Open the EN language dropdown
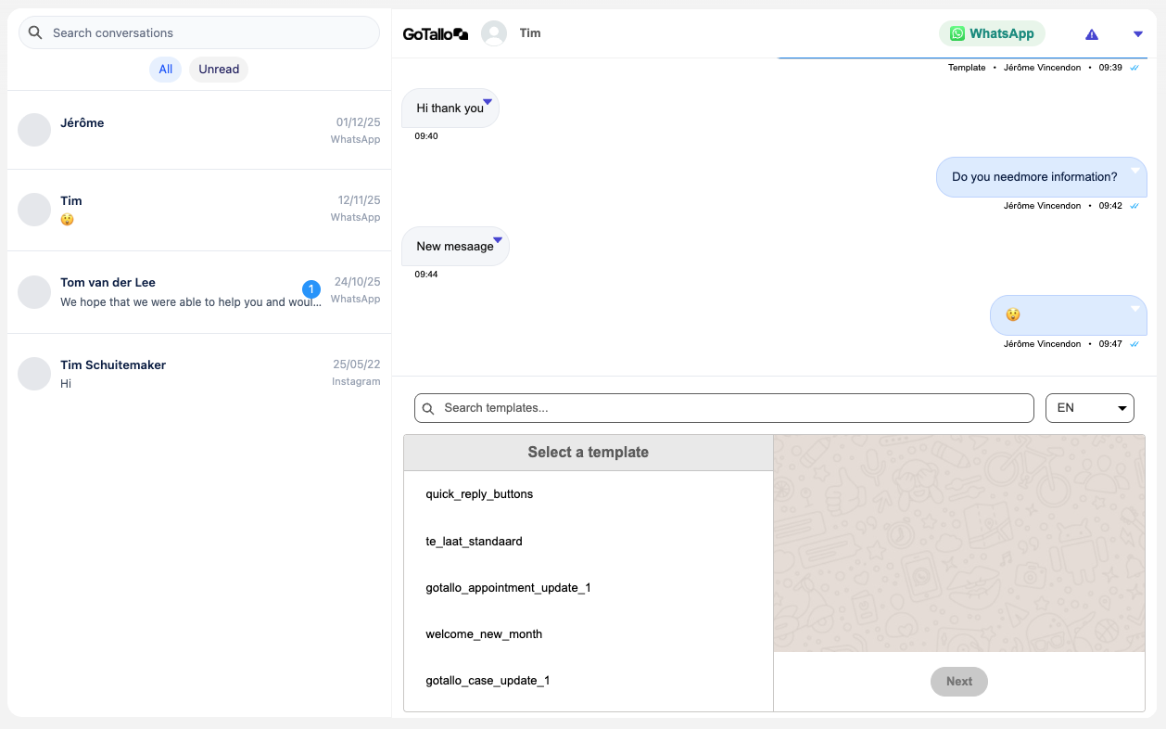The width and height of the screenshot is (1166, 729). (1089, 408)
